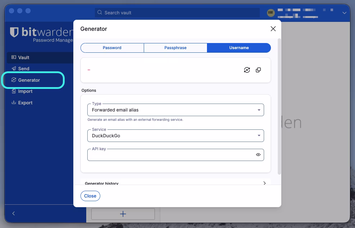The height and width of the screenshot is (228, 355).
Task: Copy the generated username to clipboard
Action: coord(258,70)
